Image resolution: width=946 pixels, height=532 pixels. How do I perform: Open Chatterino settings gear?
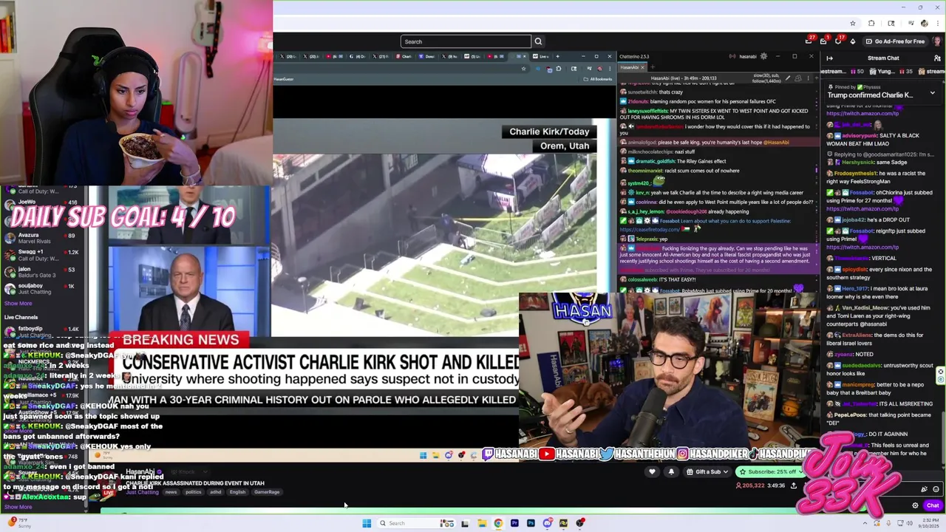763,56
